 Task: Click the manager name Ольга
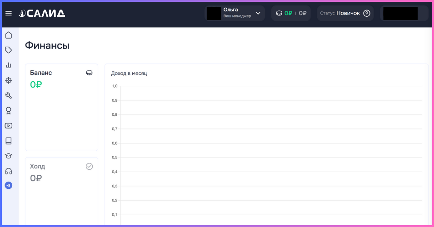tap(230, 10)
